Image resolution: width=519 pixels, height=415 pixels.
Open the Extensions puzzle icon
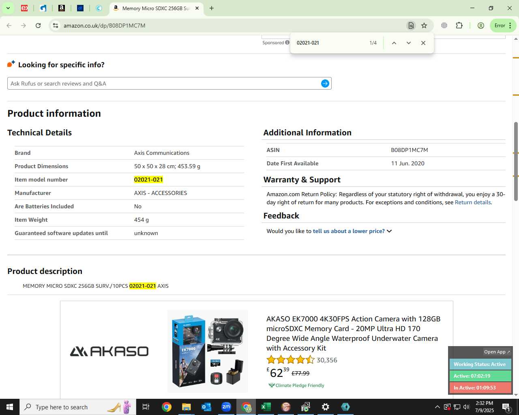pos(459,26)
